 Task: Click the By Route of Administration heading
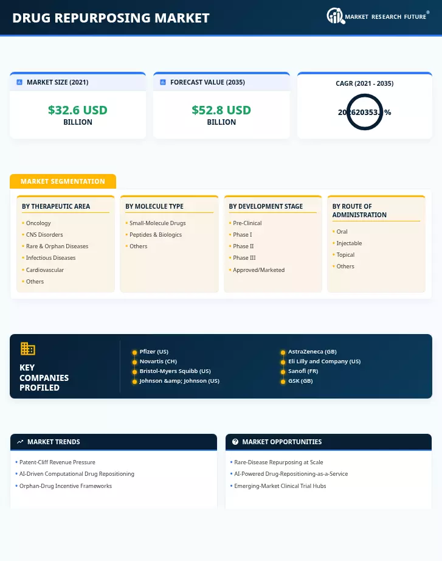359,211
